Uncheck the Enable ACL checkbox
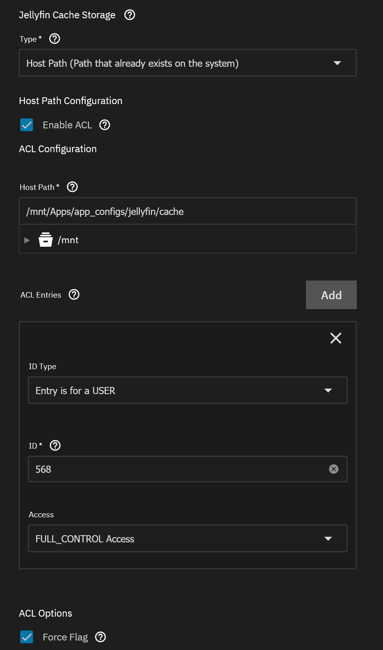Viewport: 383px width, 650px height. point(27,125)
